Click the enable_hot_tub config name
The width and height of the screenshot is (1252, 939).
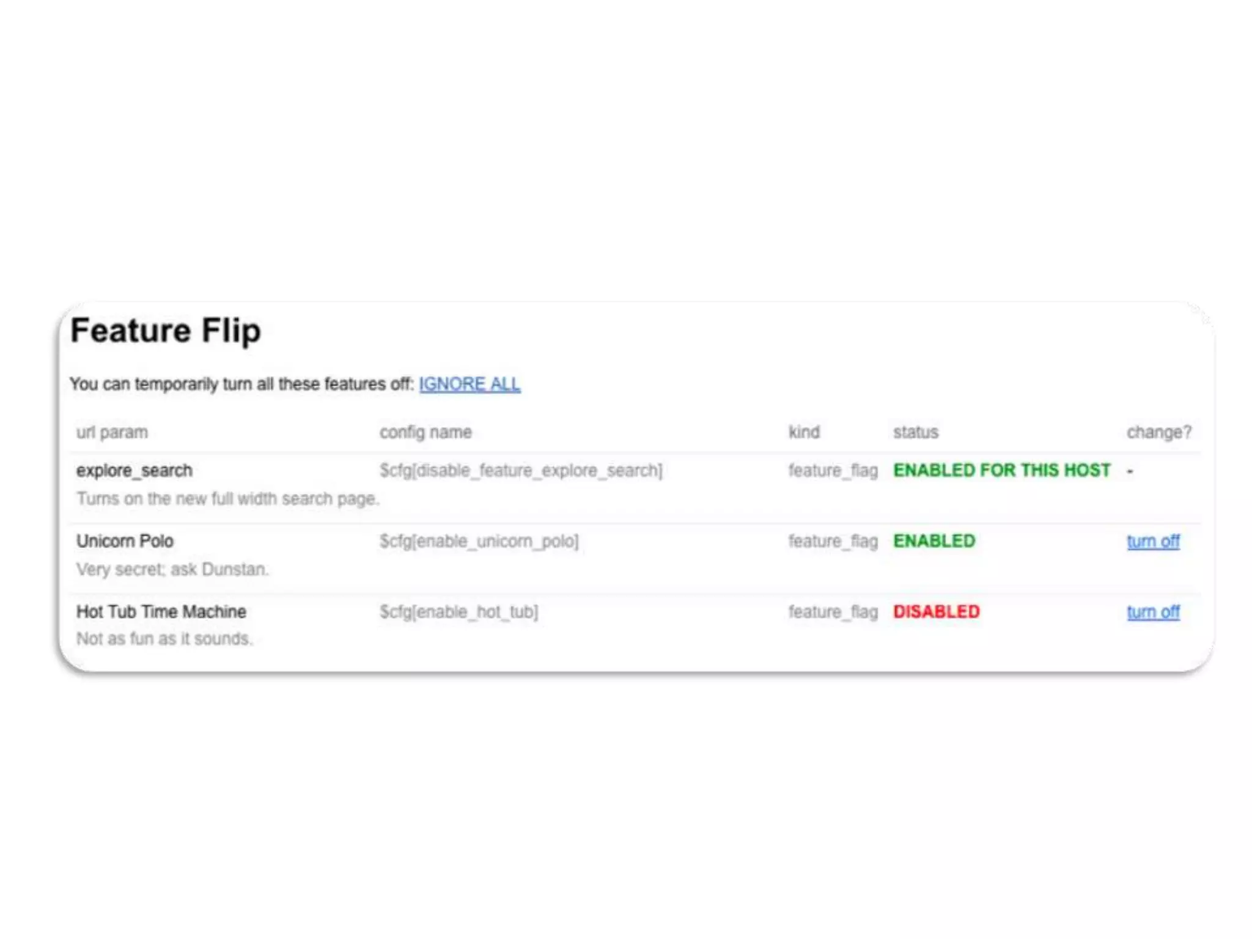(458, 611)
